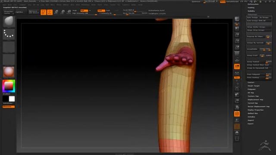Toggle the orange PolyF polyframe icon

237,114
